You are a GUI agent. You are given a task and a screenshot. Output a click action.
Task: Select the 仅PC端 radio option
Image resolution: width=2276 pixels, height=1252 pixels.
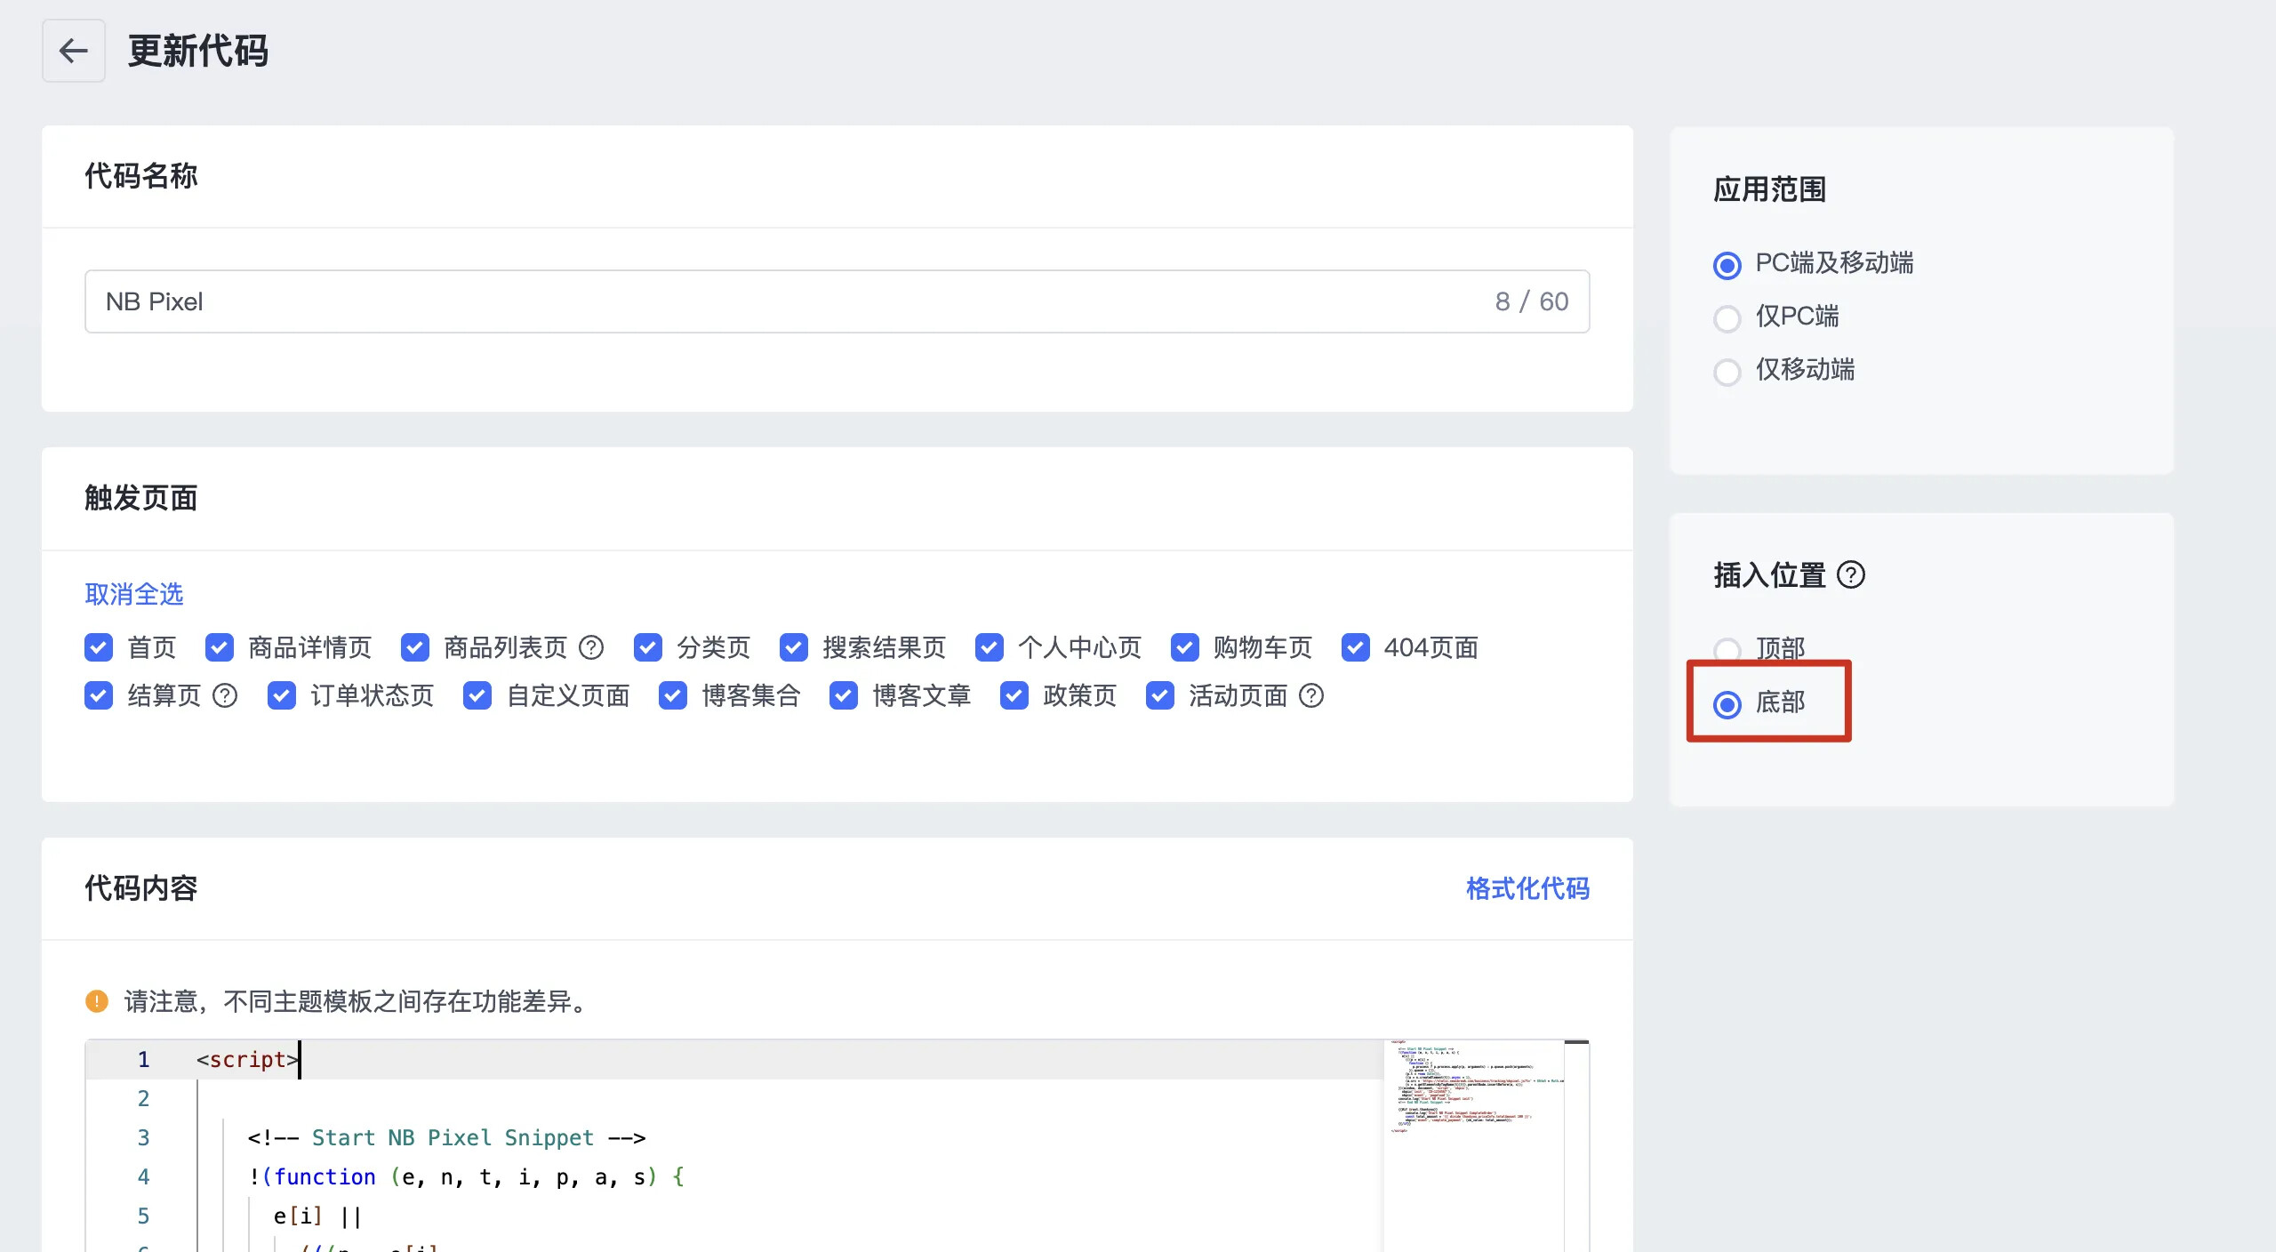[x=1727, y=317]
